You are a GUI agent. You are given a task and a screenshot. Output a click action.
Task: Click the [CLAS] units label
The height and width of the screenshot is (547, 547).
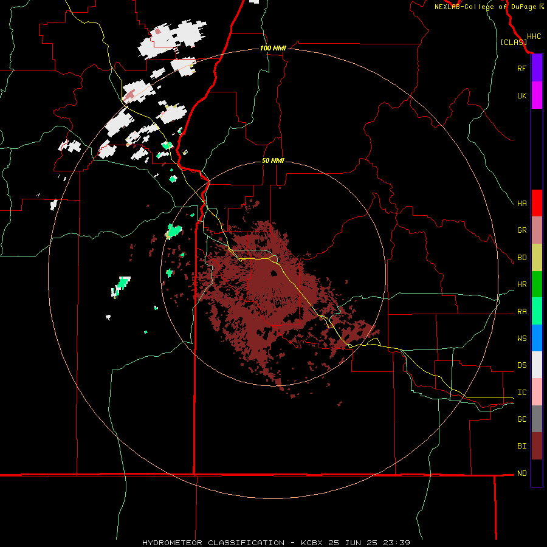tap(514, 42)
